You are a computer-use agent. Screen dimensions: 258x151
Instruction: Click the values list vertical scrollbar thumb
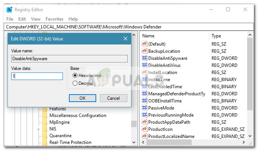250,74
